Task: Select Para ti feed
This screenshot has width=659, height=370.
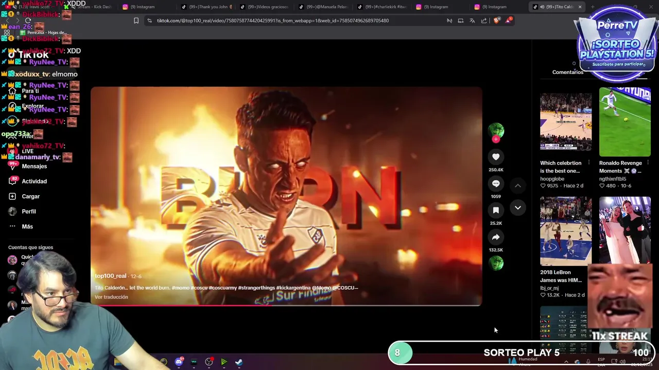Action: pyautogui.click(x=24, y=91)
